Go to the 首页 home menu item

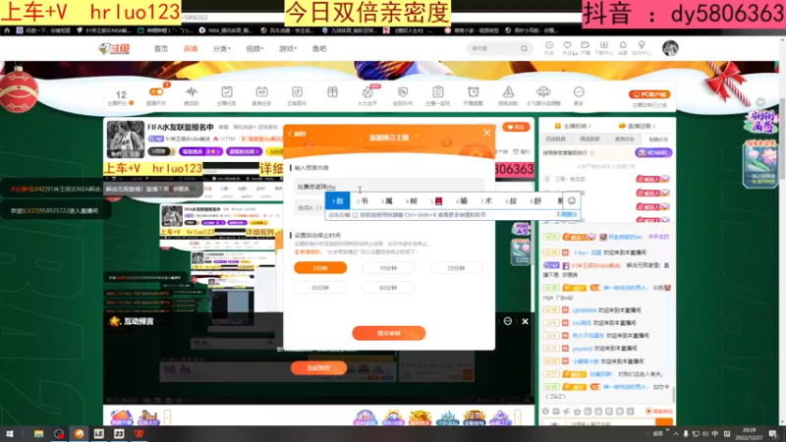pyautogui.click(x=161, y=48)
